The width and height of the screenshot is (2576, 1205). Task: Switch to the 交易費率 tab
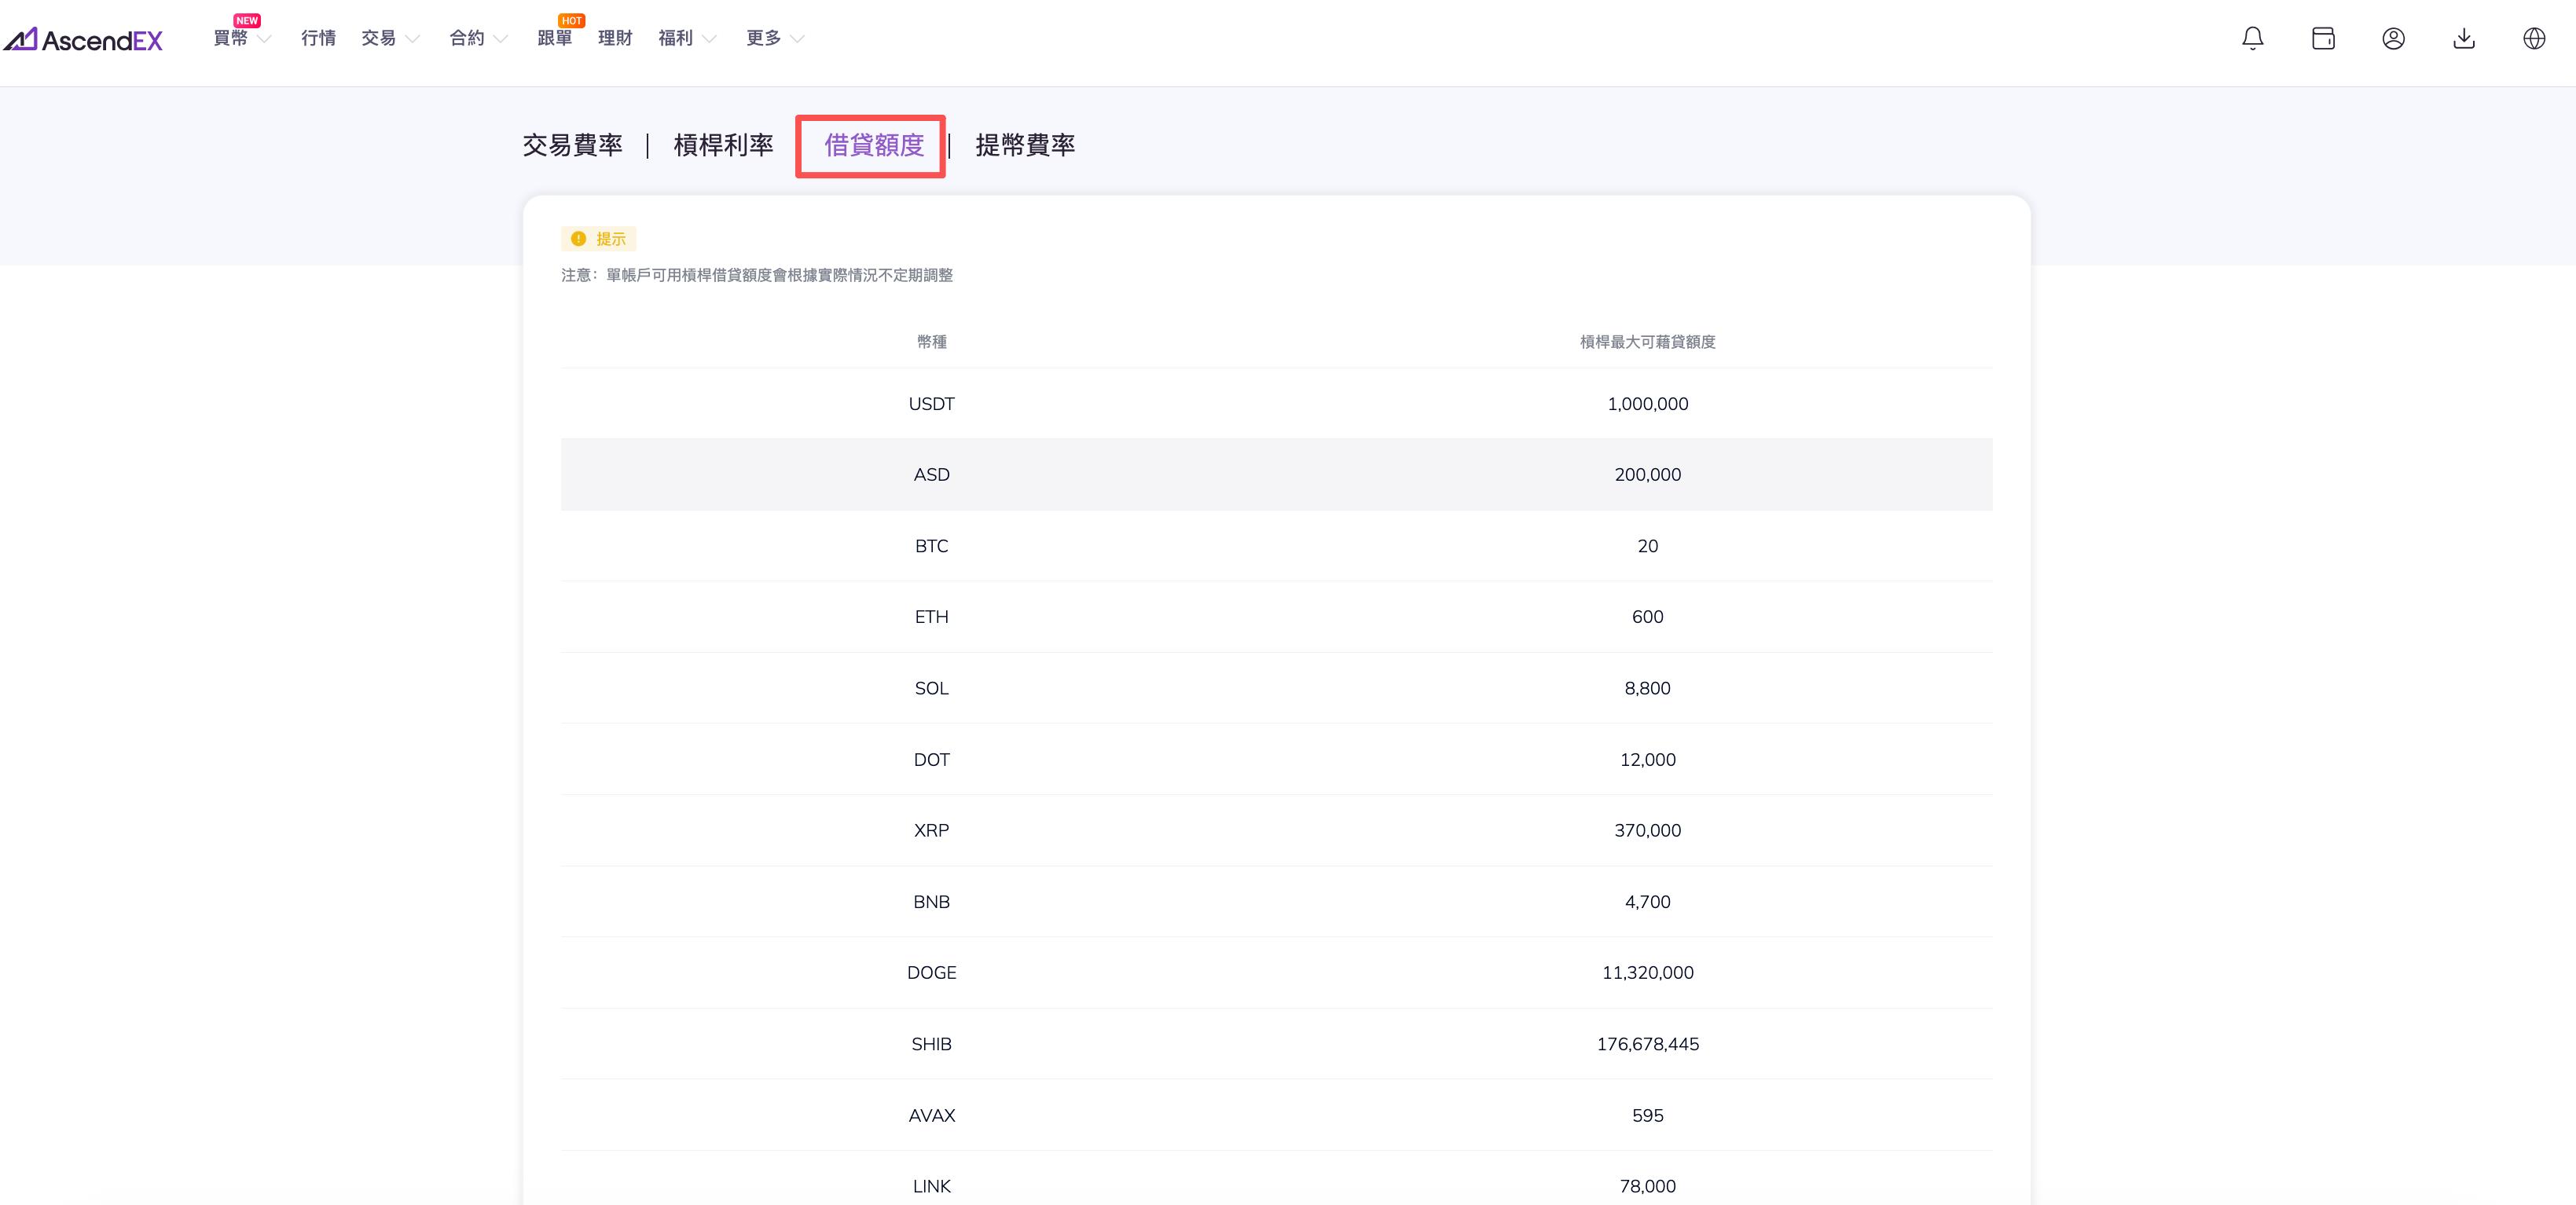point(572,145)
